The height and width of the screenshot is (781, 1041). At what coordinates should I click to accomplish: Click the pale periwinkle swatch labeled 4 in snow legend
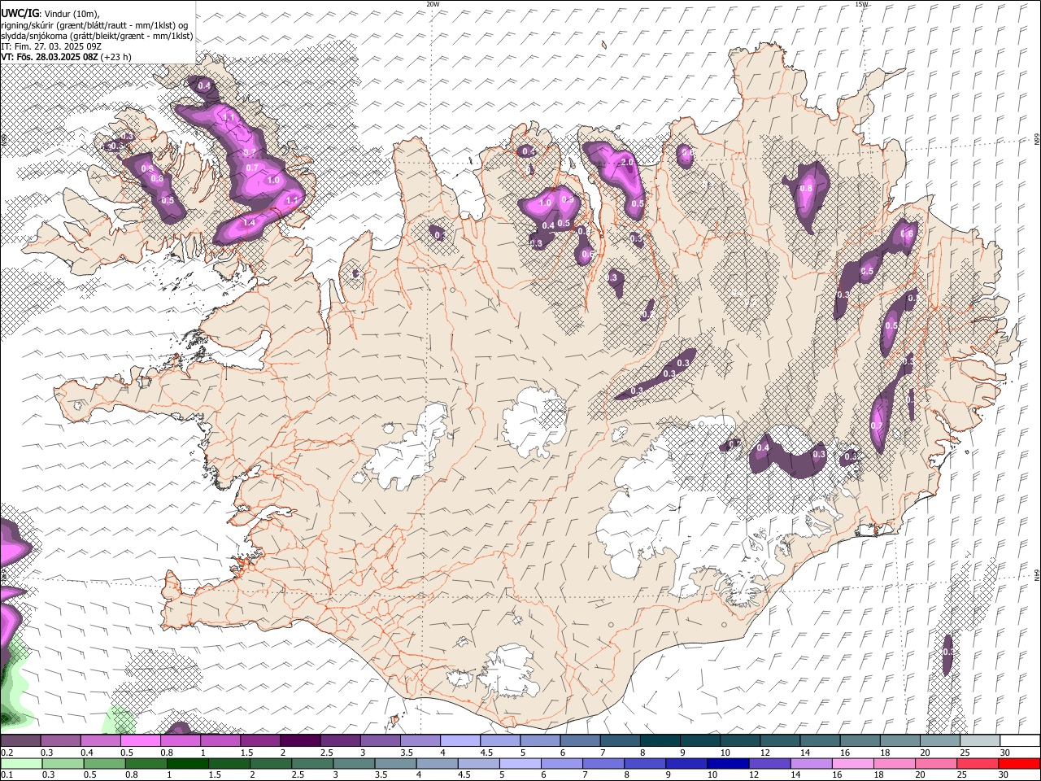coord(460,741)
